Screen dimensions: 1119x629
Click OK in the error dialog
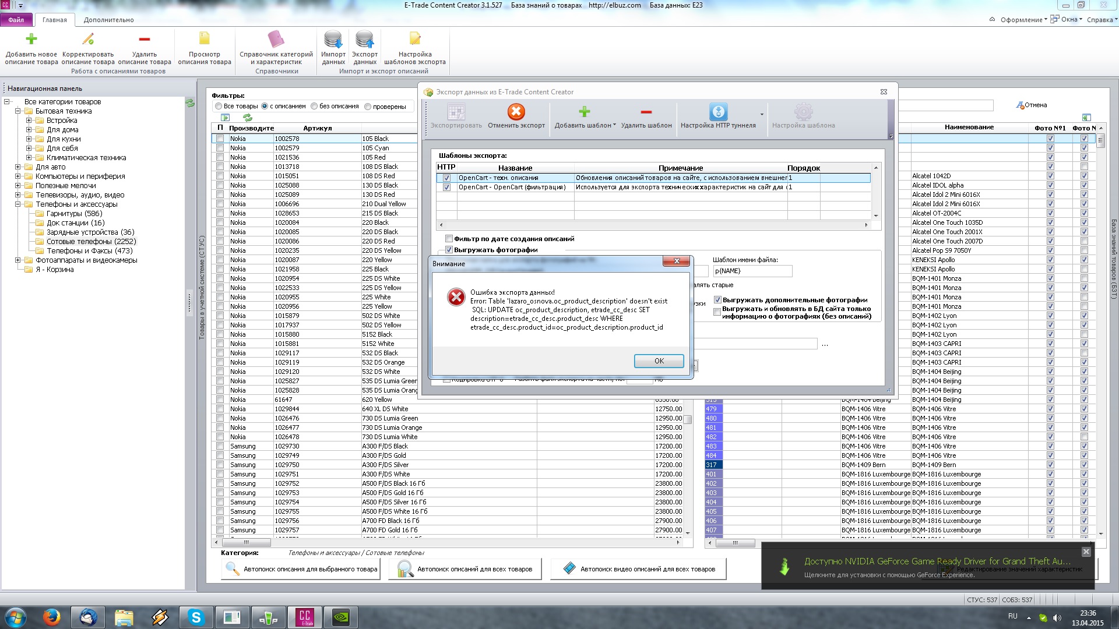tap(659, 361)
